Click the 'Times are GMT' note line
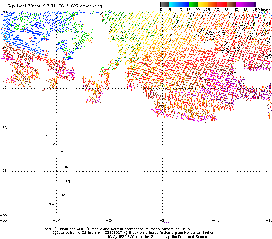Screen dimensions: 272x239 (116, 229)
